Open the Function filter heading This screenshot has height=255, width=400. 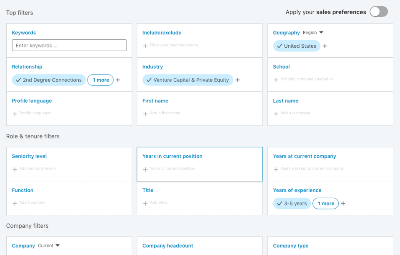[23, 190]
